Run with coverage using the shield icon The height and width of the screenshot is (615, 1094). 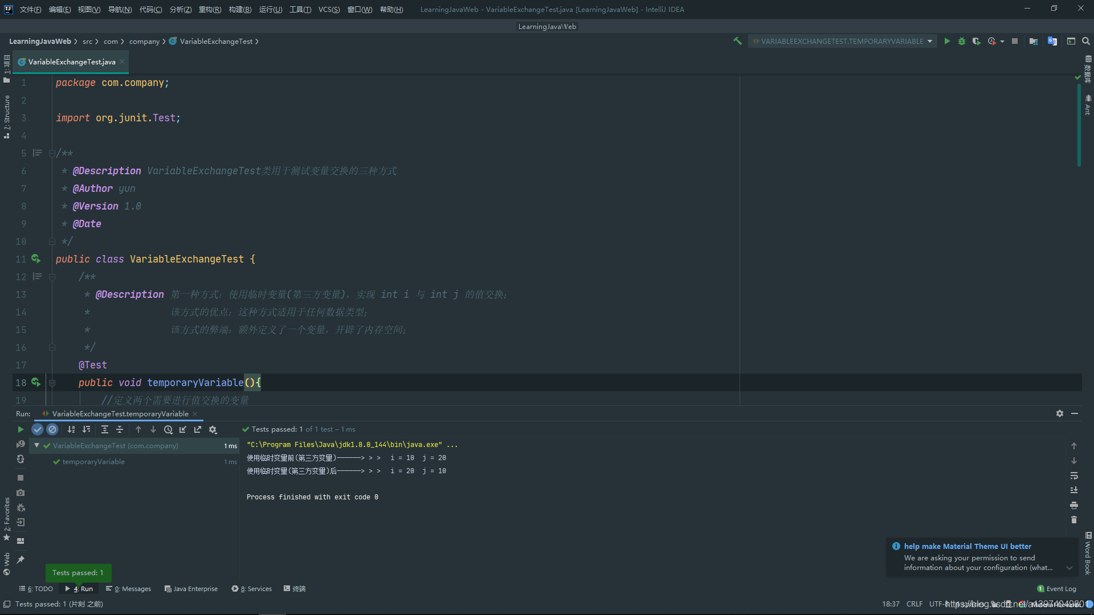[976, 41]
